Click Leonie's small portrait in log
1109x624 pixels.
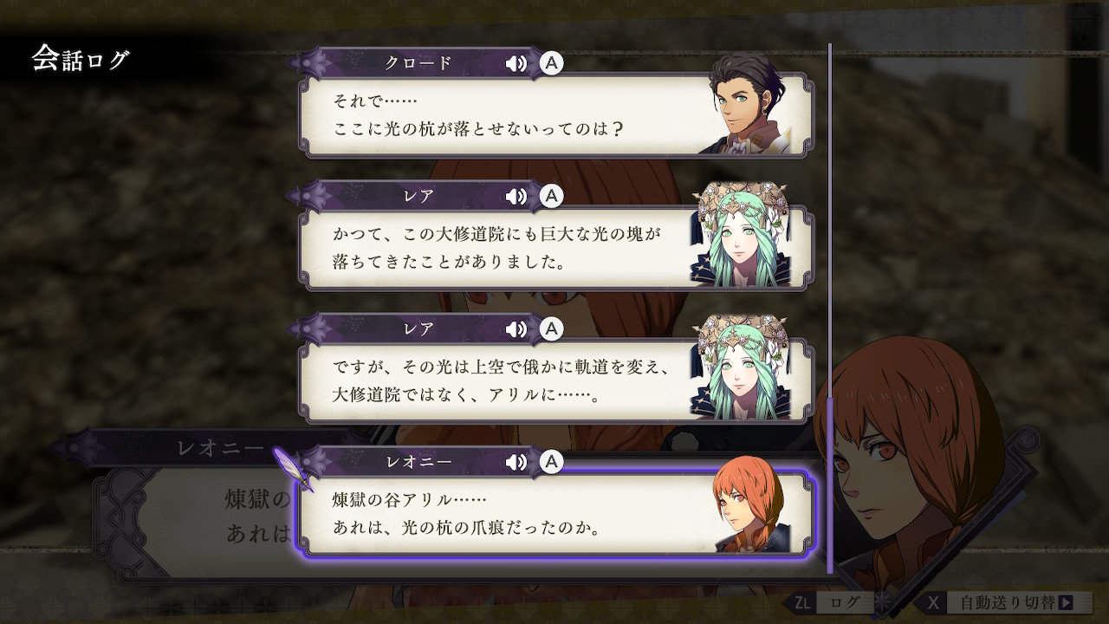750,504
